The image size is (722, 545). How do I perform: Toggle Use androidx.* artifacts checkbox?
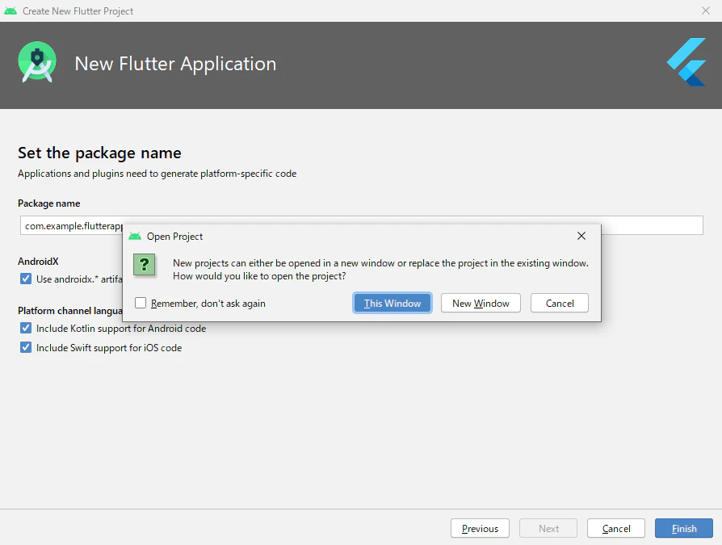(26, 279)
